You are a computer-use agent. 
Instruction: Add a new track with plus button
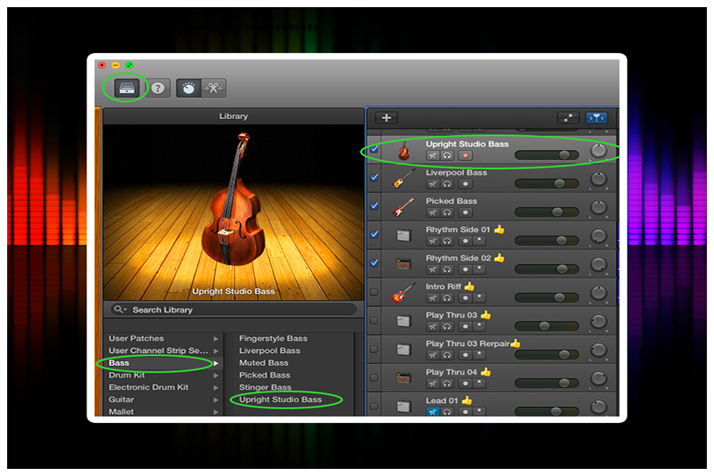(x=386, y=118)
